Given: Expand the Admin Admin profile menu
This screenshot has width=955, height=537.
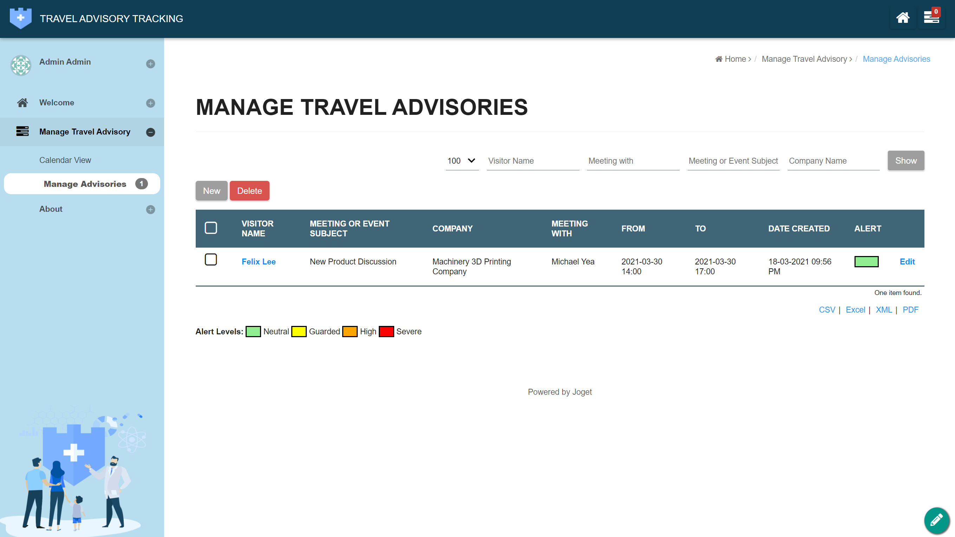Looking at the screenshot, I should (x=150, y=64).
